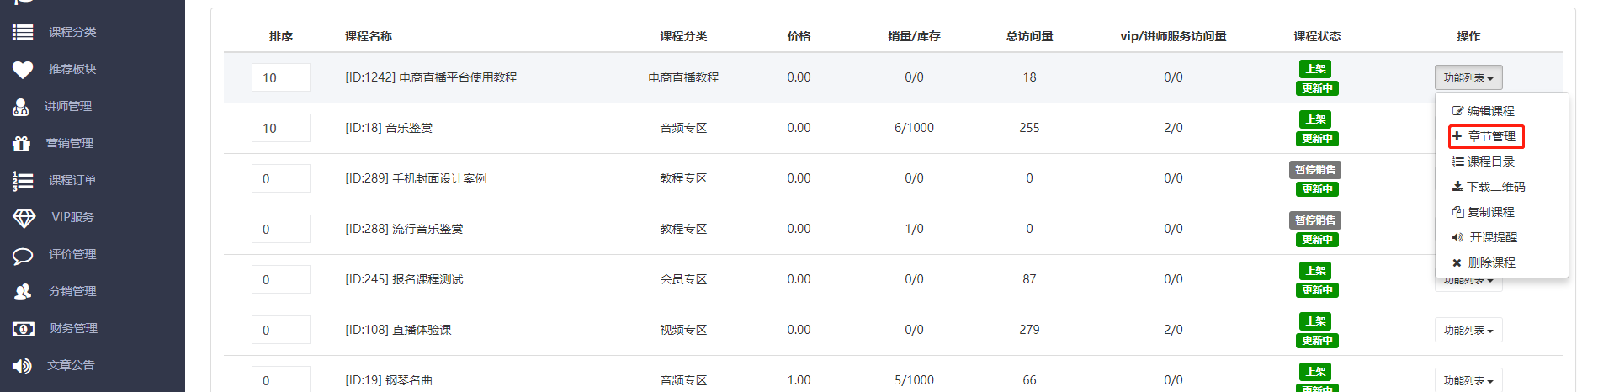Expand 功能列表 dropdown for 直播体验课
The height and width of the screenshot is (392, 1598).
click(1468, 330)
